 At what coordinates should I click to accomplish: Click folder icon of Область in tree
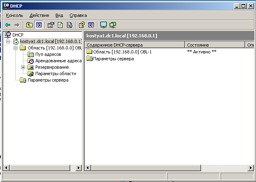click(23, 48)
